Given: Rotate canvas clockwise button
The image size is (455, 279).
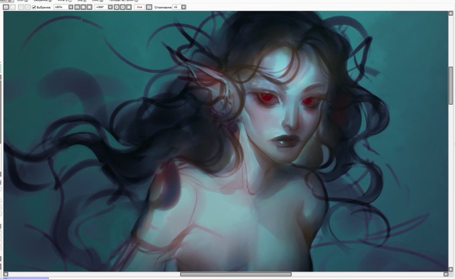Looking at the screenshot, I should tap(122, 7).
